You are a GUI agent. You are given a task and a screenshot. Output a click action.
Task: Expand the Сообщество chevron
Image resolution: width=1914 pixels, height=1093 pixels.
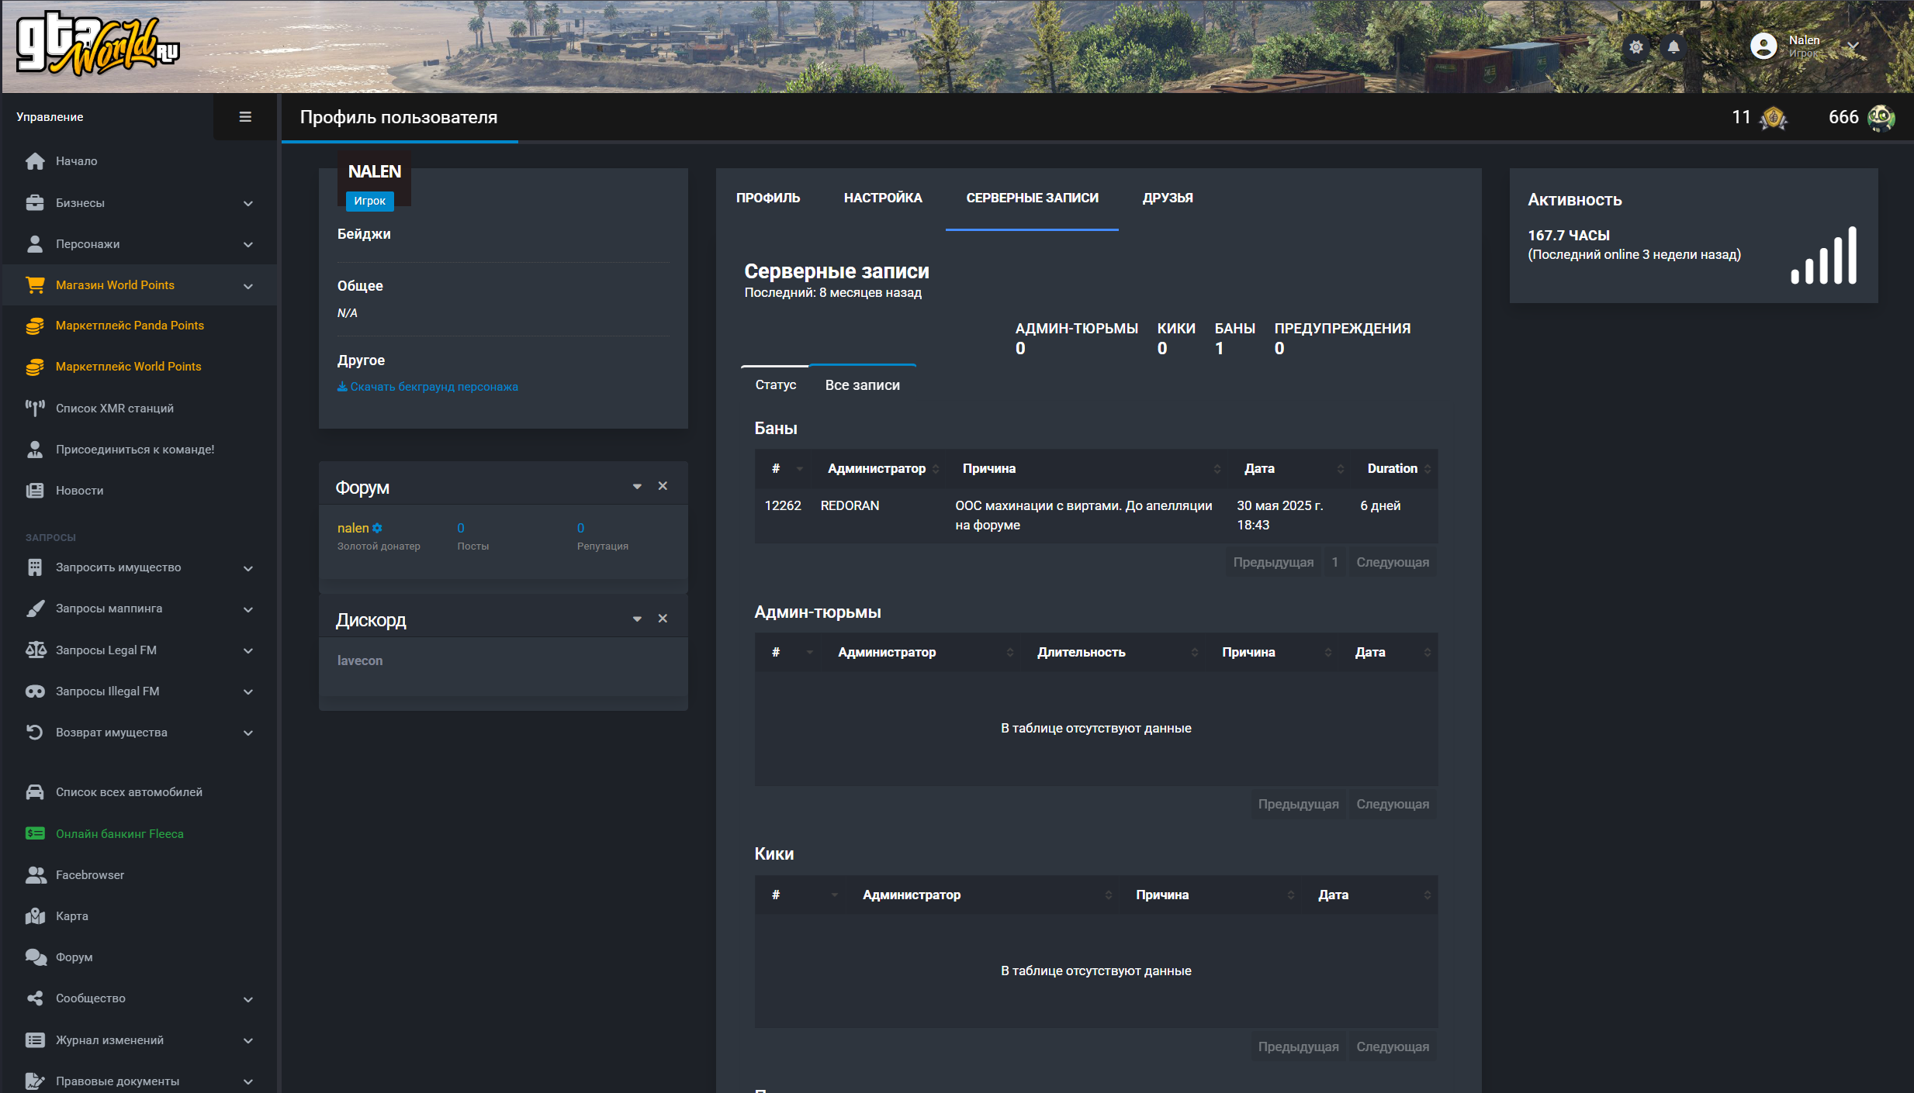248,999
